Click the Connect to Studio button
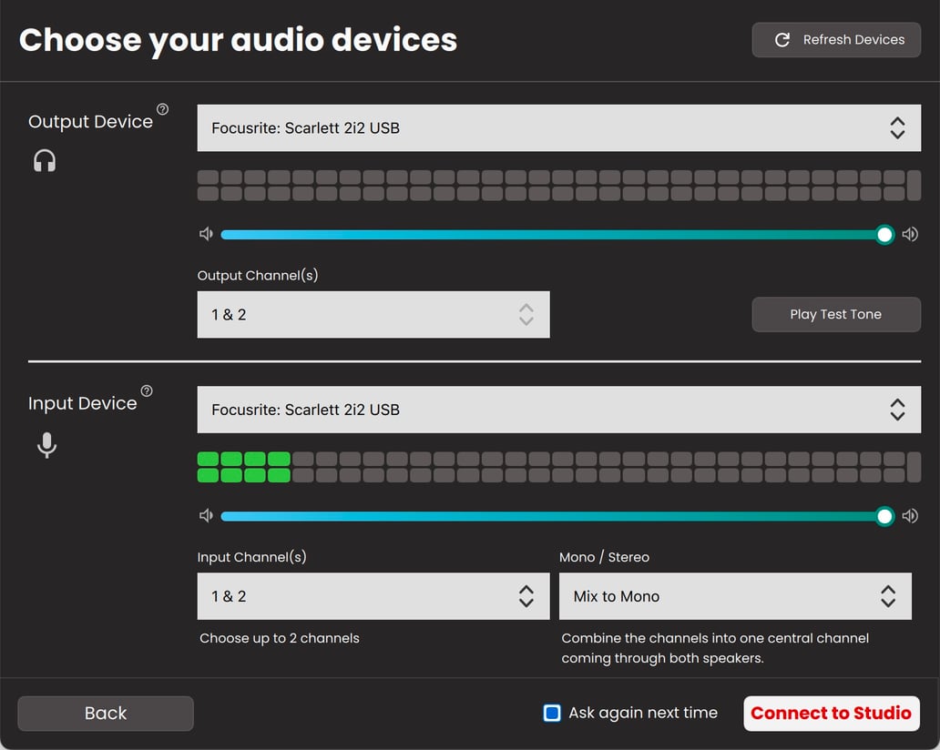 click(x=831, y=714)
